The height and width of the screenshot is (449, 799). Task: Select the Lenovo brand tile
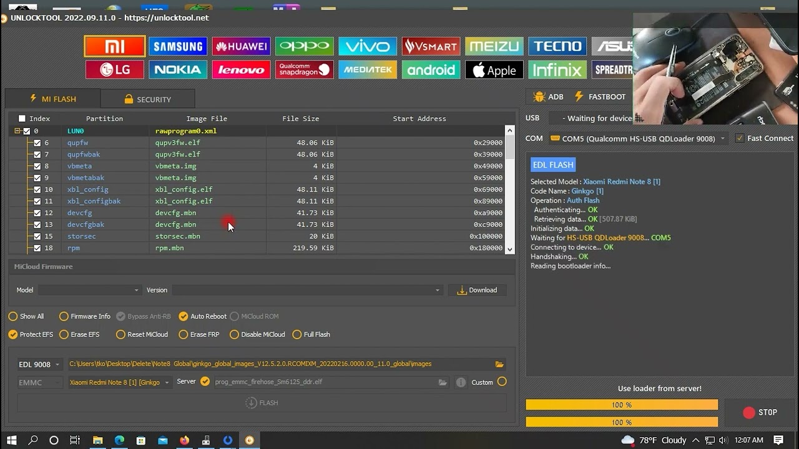241,70
